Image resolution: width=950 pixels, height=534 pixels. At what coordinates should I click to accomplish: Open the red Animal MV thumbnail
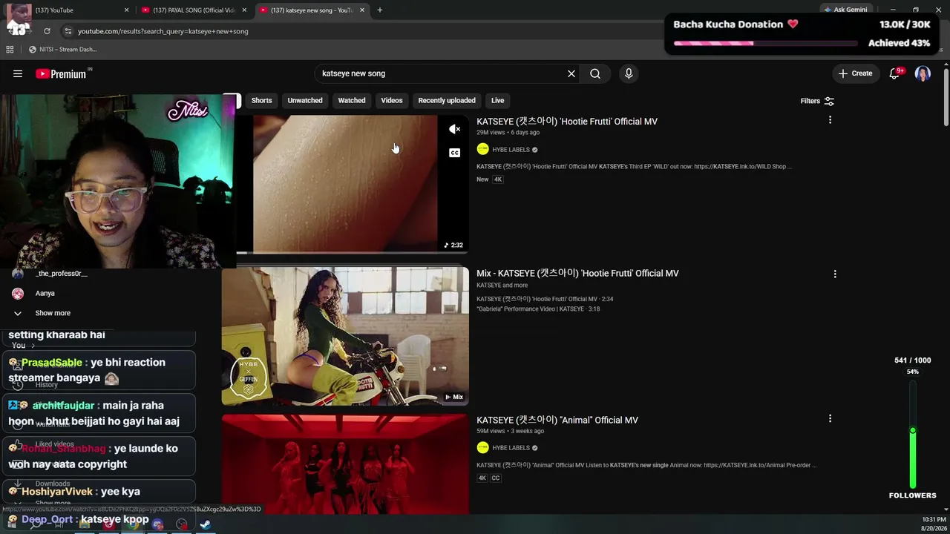[345, 464]
